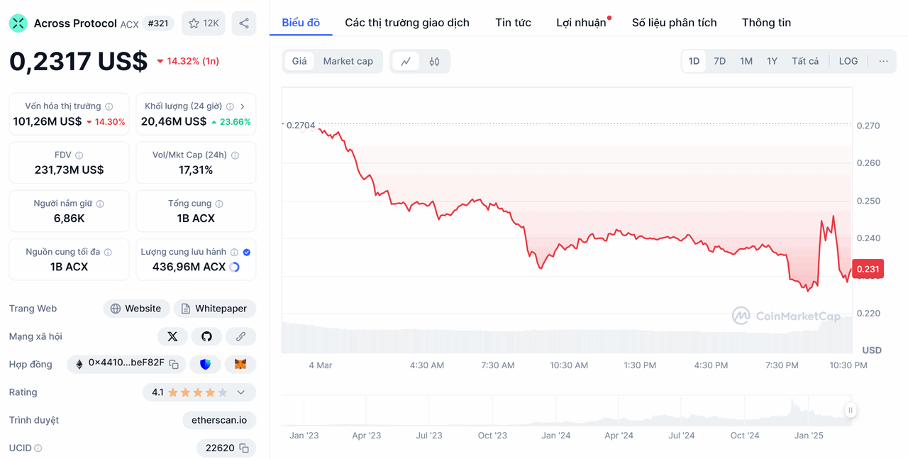This screenshot has height=459, width=908.
Task: Open etherscan.io explorer link
Action: point(219,420)
